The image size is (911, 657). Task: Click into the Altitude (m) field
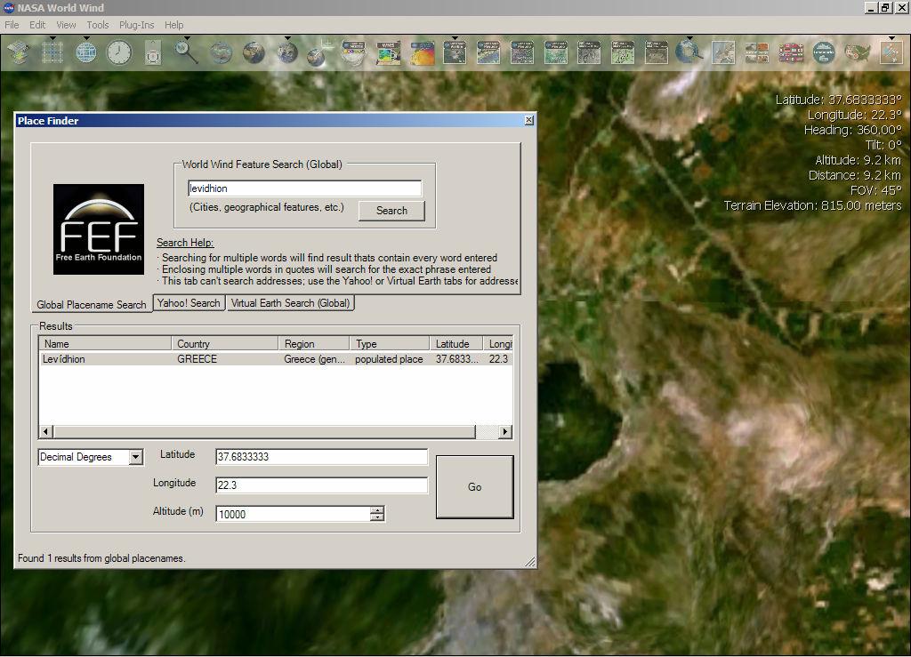294,514
